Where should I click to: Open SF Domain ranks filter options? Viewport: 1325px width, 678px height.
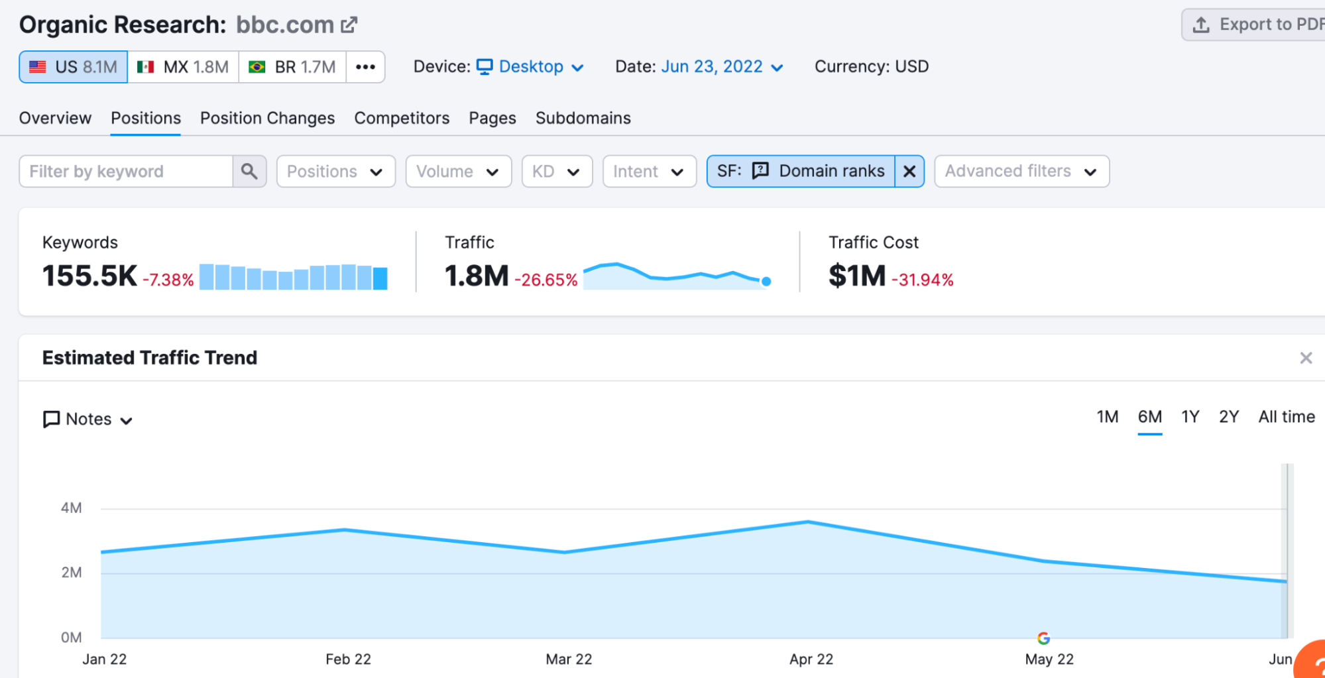(801, 172)
